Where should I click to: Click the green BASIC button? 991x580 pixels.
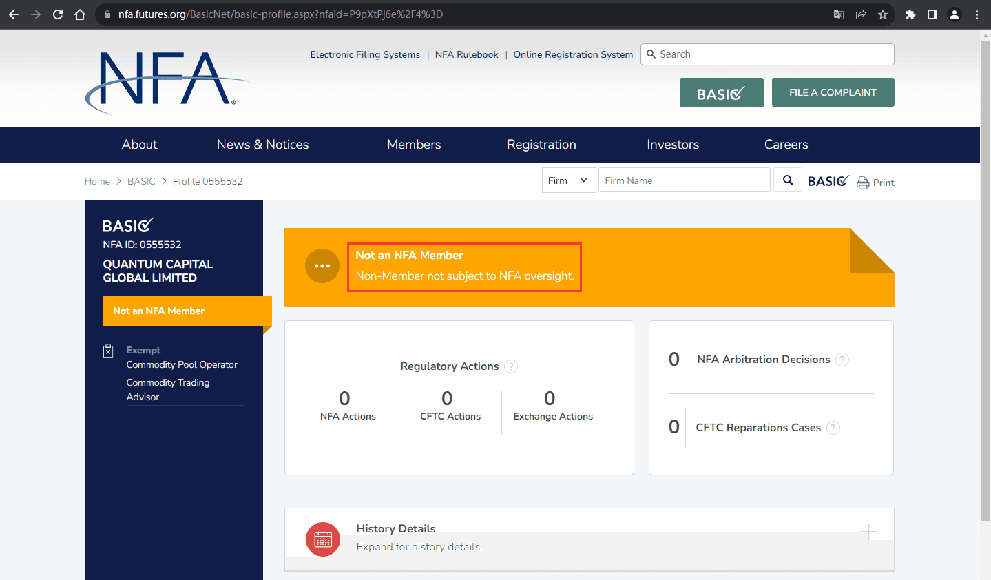coord(722,92)
